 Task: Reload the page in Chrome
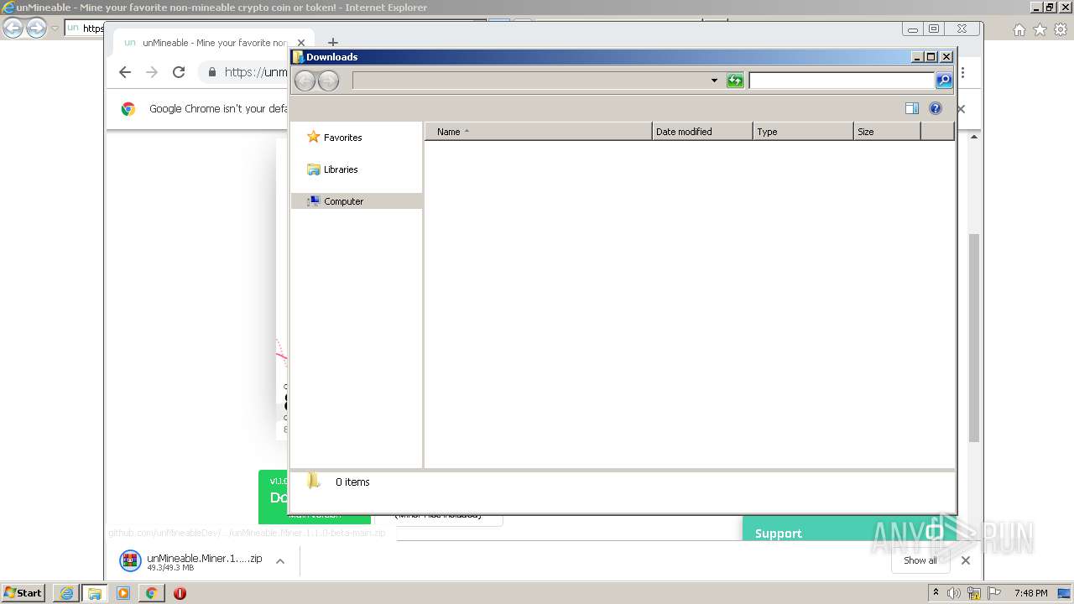(179, 72)
